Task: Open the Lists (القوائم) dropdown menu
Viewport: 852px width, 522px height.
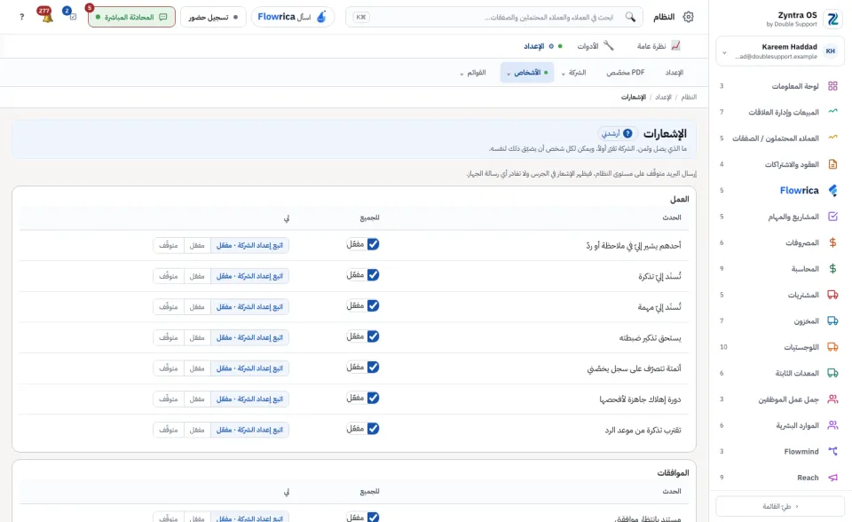Action: [x=473, y=72]
